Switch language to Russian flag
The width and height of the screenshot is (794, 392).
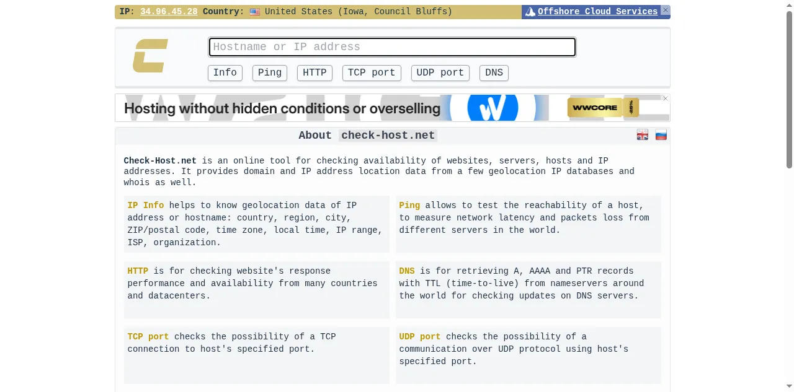tap(661, 135)
